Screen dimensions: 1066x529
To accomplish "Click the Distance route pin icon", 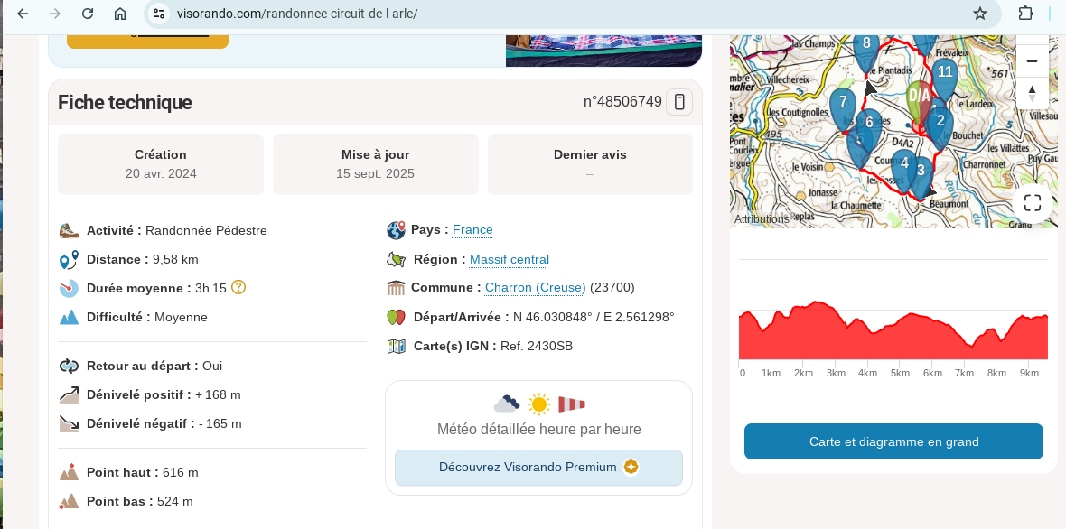I will tap(70, 259).
